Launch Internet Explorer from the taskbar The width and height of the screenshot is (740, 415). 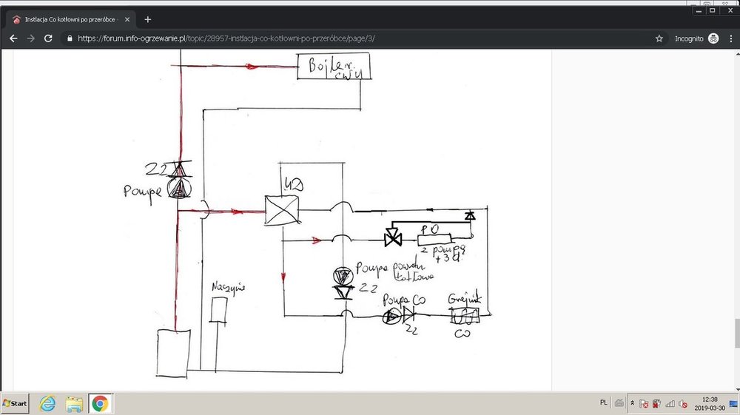47,403
